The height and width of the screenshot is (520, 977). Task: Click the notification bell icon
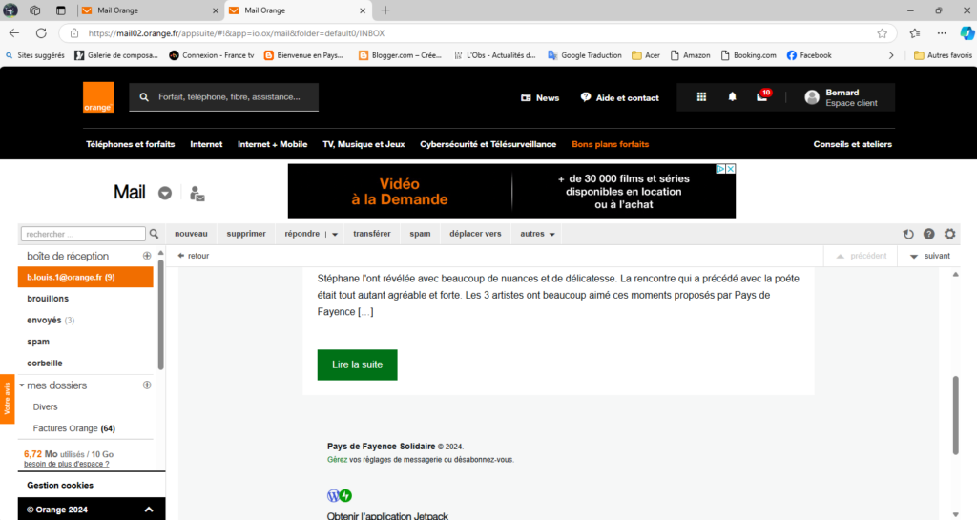click(x=732, y=97)
